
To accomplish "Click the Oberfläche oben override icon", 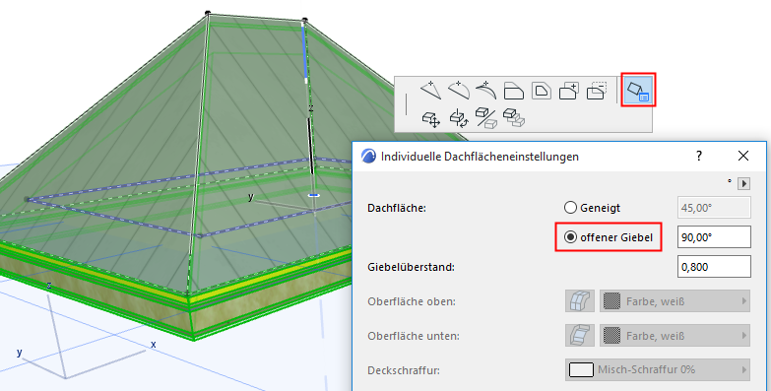I will (x=580, y=301).
